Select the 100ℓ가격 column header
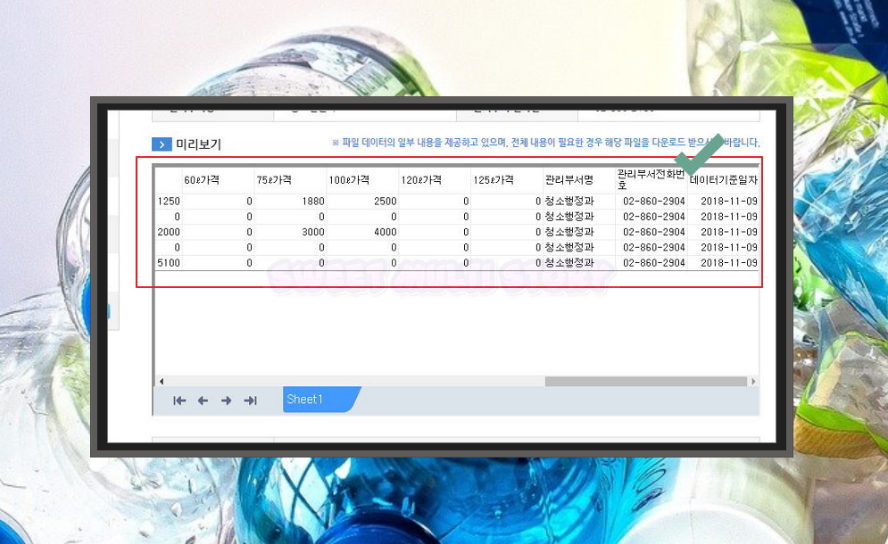 pyautogui.click(x=362, y=180)
